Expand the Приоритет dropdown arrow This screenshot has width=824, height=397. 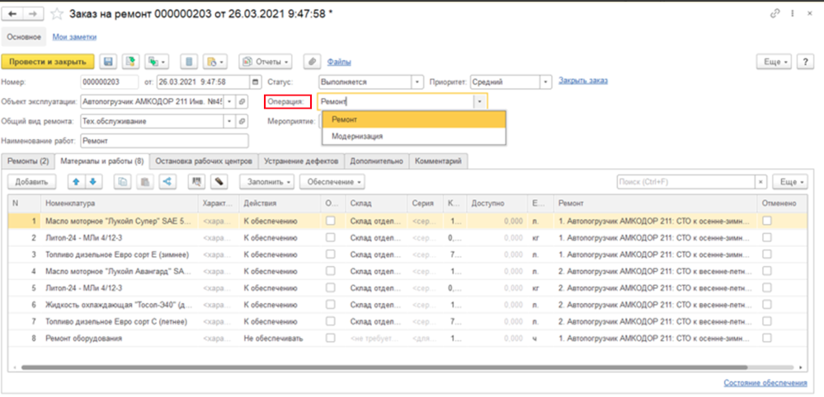[547, 82]
